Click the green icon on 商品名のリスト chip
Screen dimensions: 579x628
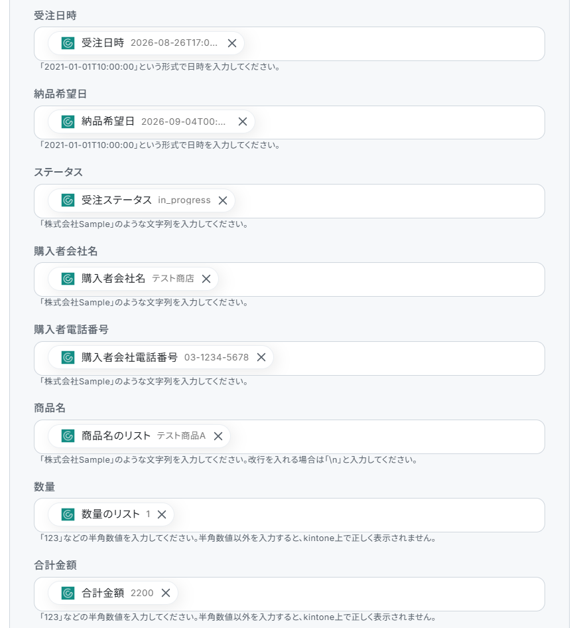[68, 436]
